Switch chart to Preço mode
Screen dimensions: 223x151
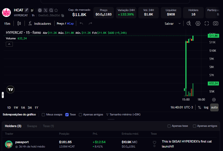60,24
